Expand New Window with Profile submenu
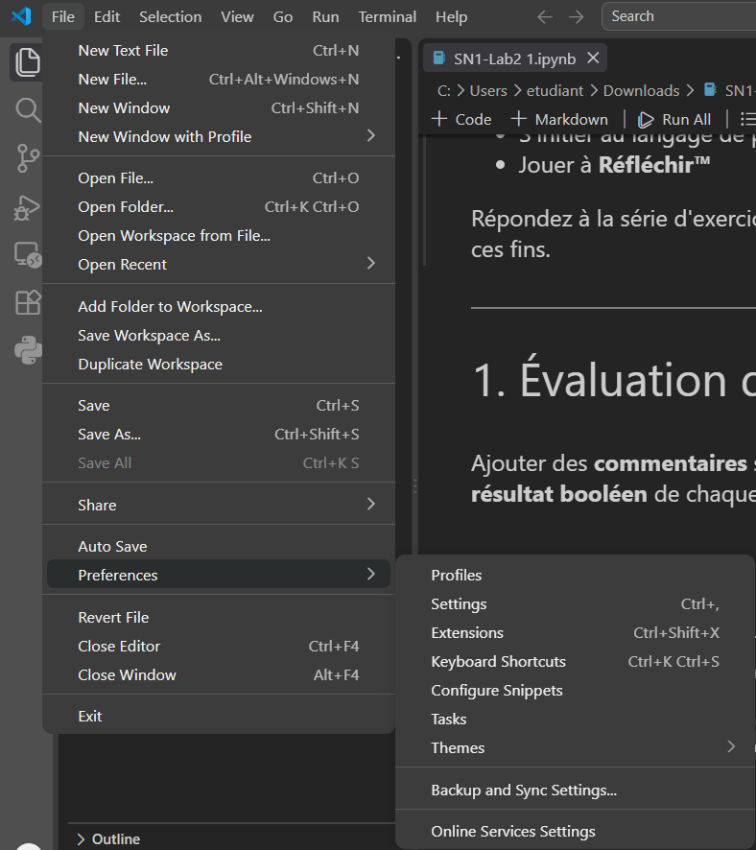The height and width of the screenshot is (850, 756). [x=219, y=136]
